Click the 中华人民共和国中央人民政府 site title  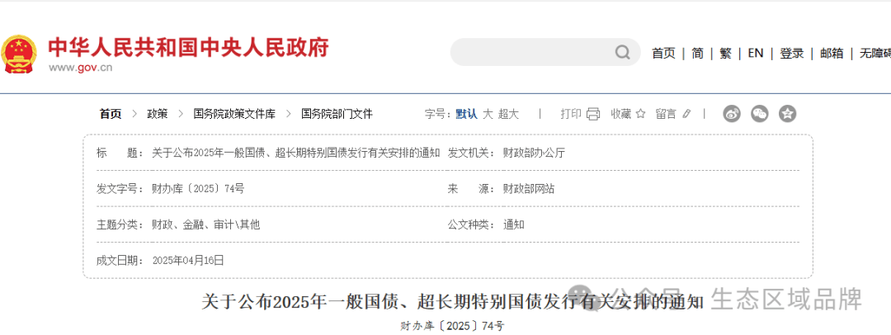pyautogui.click(x=188, y=48)
